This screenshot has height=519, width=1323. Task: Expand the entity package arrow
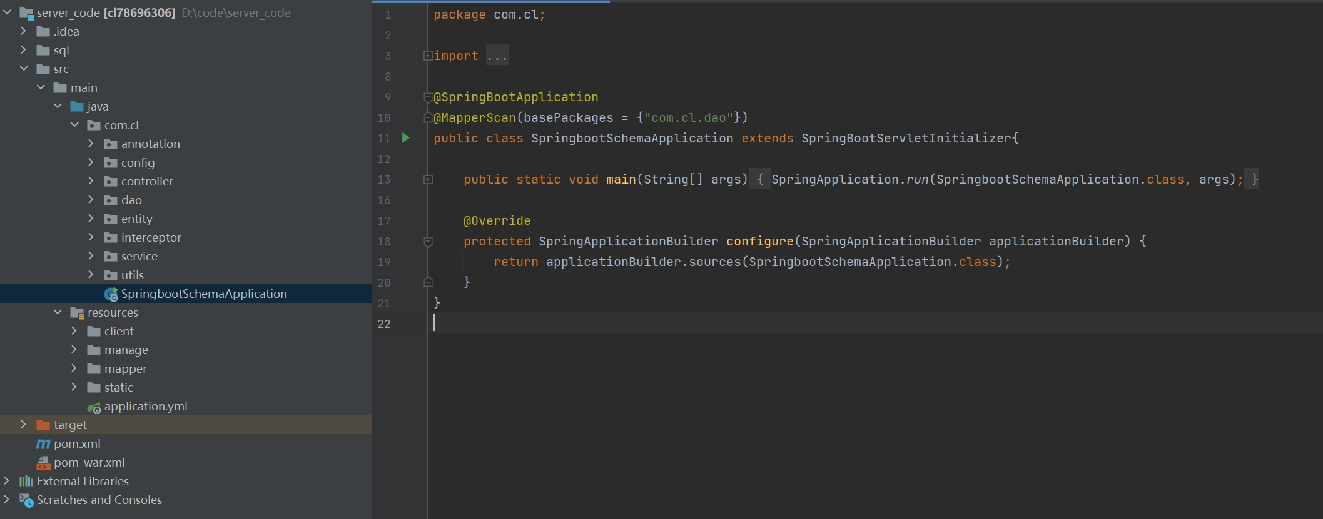point(91,218)
